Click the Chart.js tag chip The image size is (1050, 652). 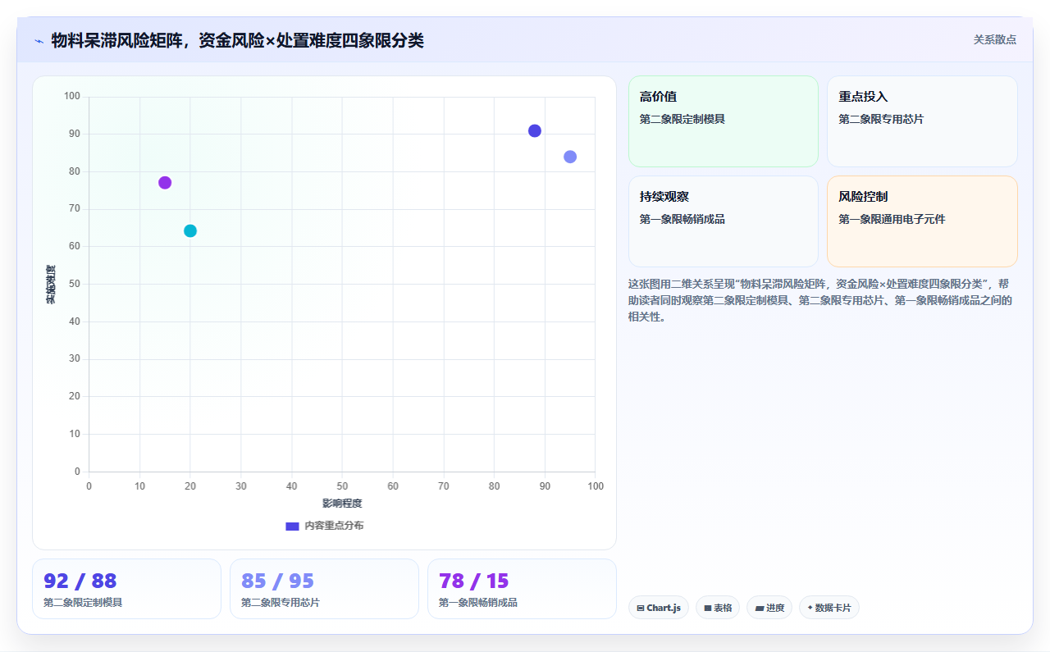pyautogui.click(x=659, y=608)
